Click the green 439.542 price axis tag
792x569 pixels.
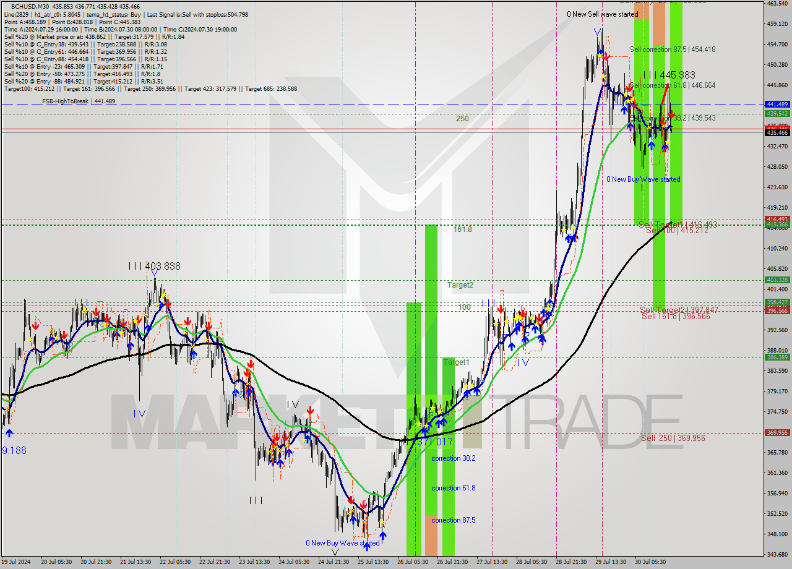tap(778, 113)
